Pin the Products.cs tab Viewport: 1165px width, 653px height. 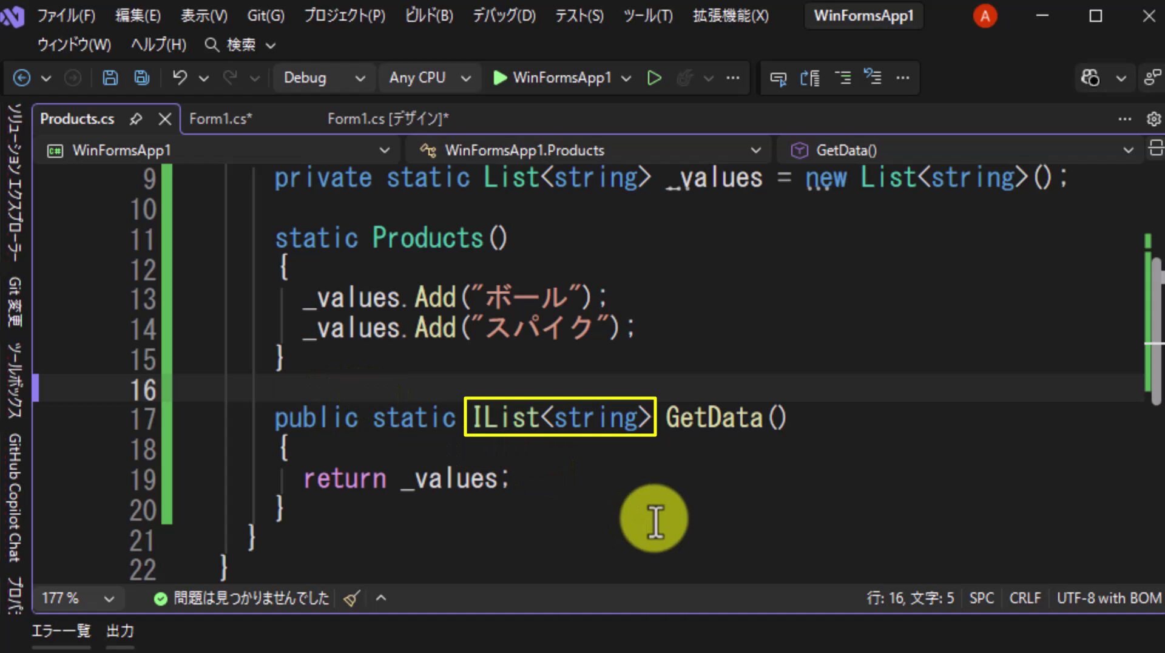click(x=136, y=118)
